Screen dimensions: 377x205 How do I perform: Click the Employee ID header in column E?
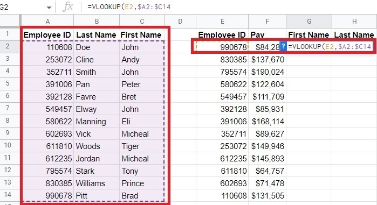click(222, 35)
